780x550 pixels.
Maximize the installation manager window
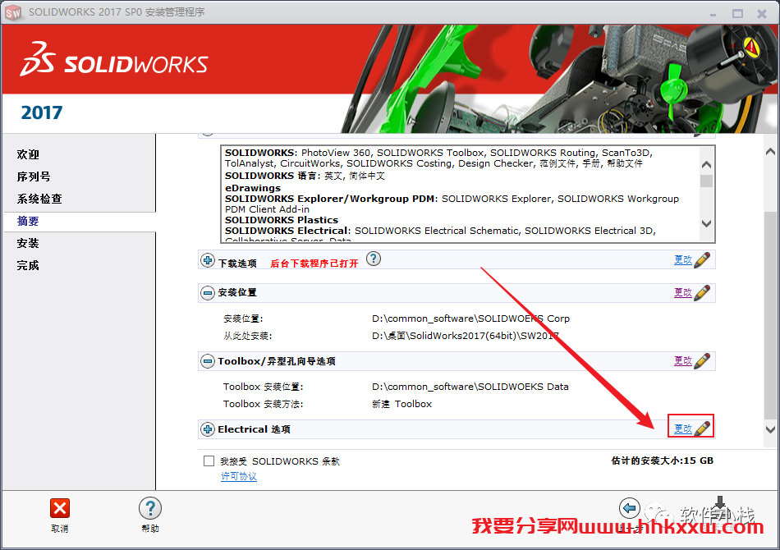tap(737, 13)
